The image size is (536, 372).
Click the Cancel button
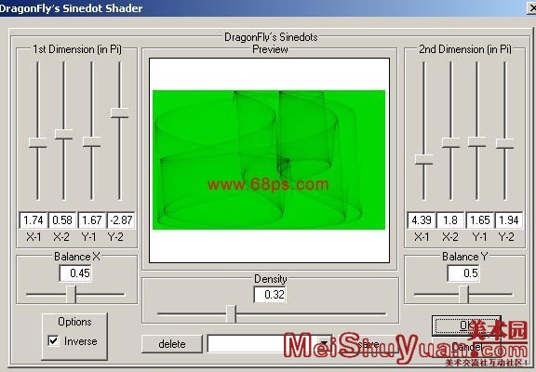tap(466, 348)
